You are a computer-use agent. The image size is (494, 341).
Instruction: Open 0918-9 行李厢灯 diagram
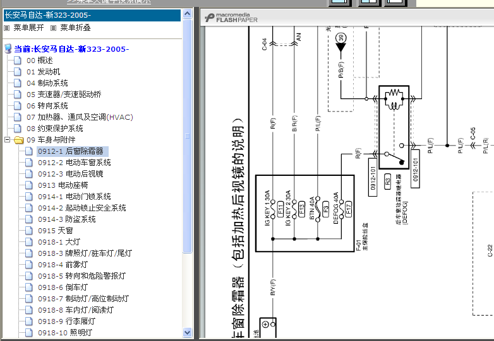[x=67, y=321]
